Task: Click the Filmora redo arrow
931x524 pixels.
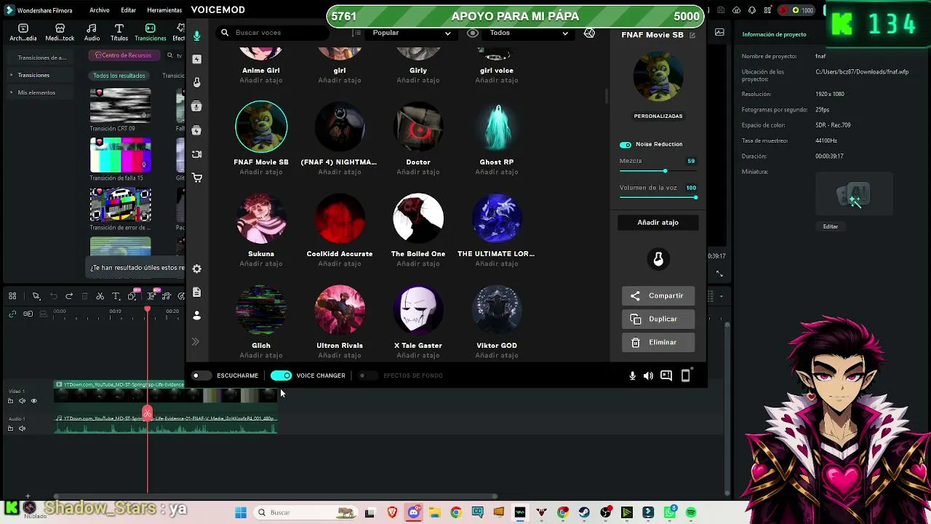Action: click(x=69, y=296)
